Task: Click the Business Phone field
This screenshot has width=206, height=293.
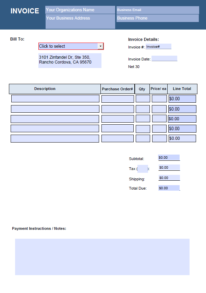Action: click(158, 18)
